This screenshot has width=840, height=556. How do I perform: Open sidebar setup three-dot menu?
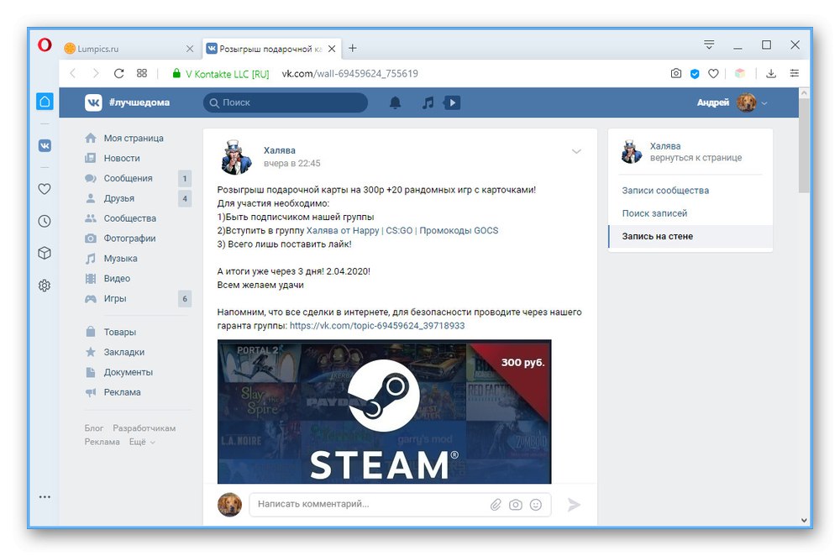pos(45,497)
